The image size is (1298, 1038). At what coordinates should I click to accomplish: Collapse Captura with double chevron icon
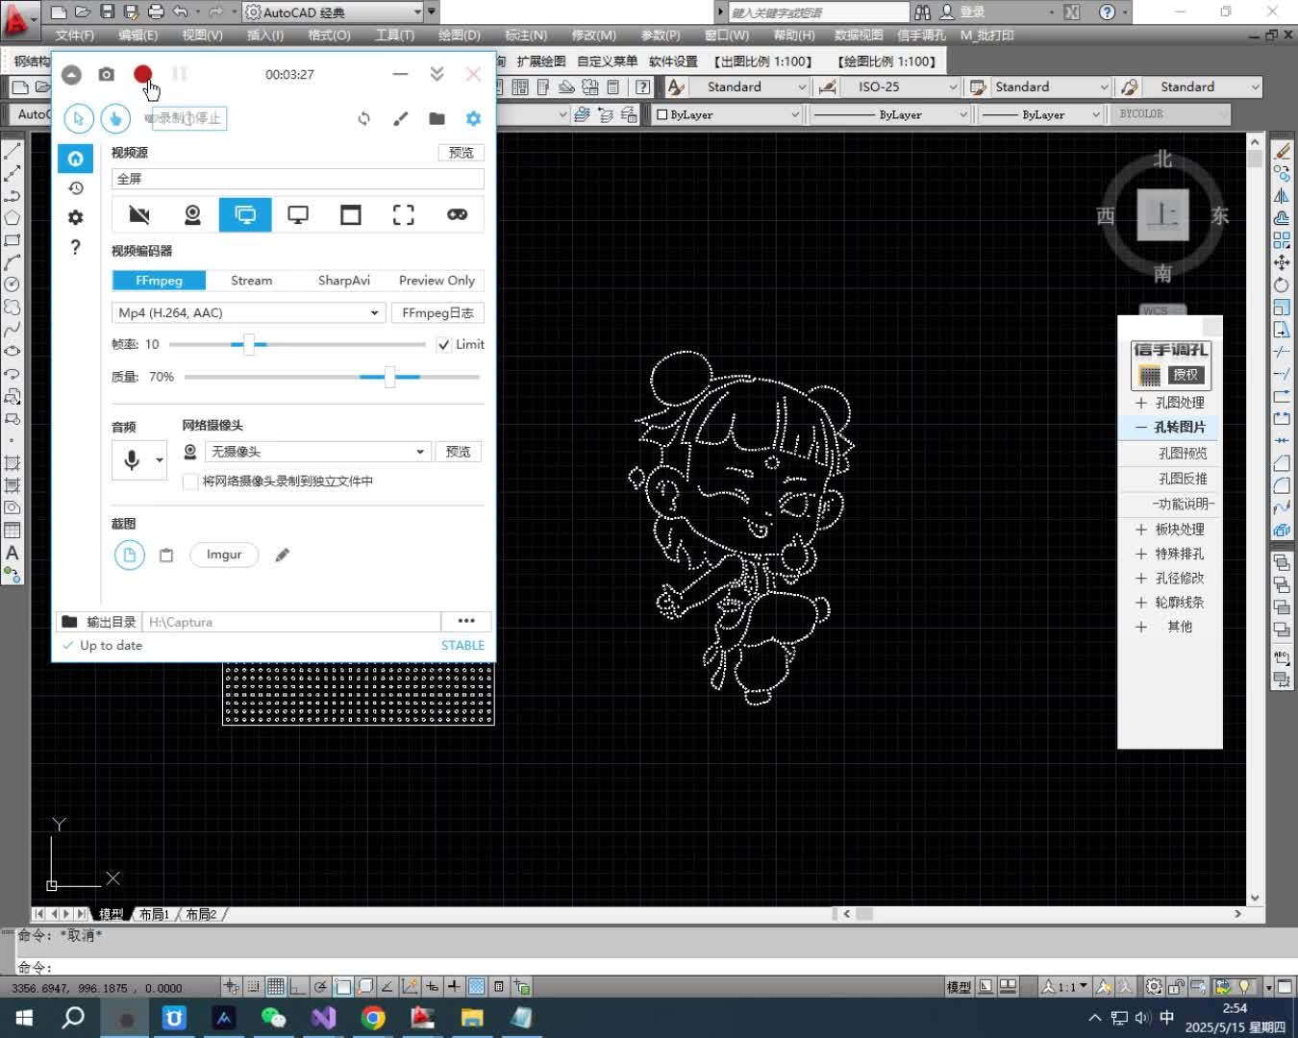(x=437, y=74)
